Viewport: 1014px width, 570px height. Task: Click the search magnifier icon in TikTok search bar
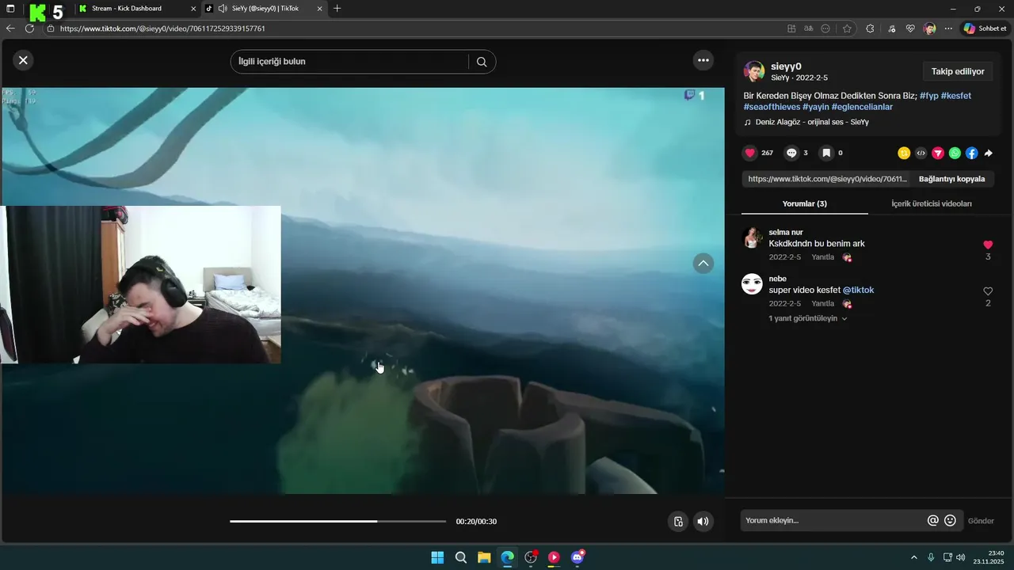482,62
